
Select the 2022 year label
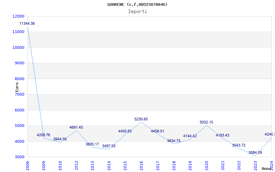pos(239,166)
